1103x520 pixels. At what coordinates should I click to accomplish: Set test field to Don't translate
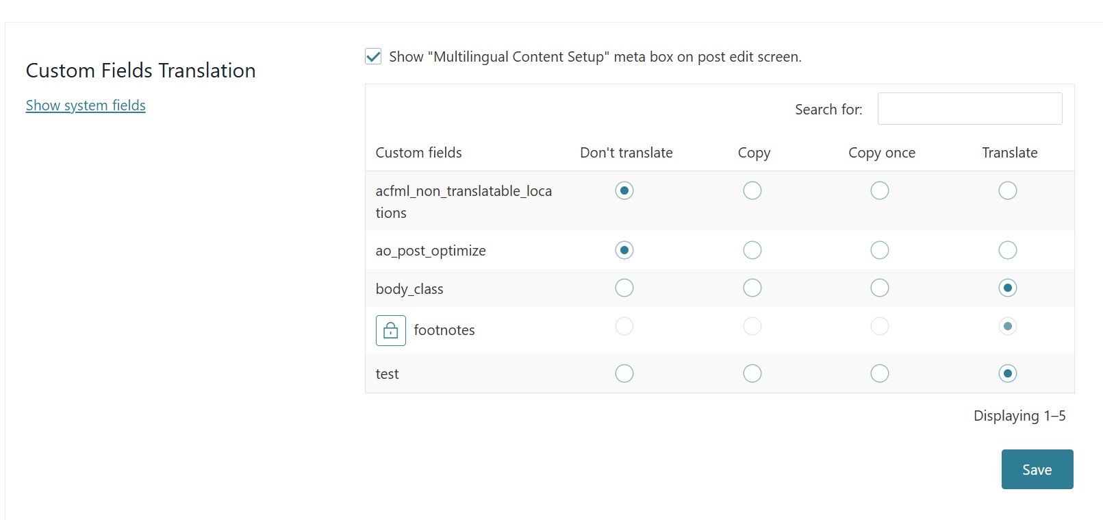pyautogui.click(x=624, y=373)
